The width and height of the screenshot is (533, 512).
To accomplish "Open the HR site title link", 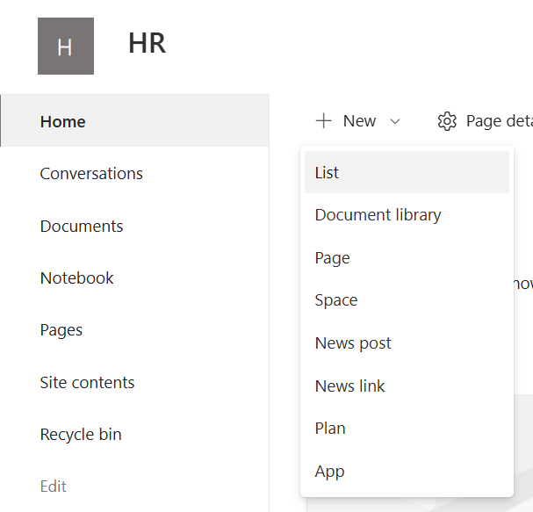I will tap(147, 43).
